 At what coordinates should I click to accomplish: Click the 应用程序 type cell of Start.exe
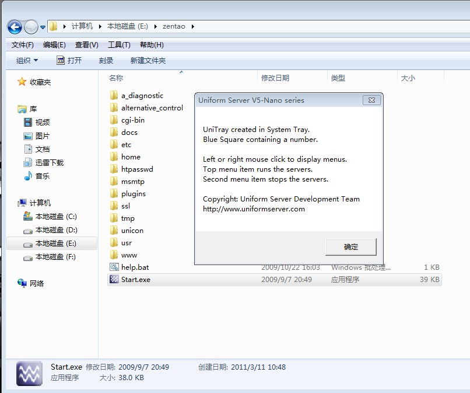[345, 280]
